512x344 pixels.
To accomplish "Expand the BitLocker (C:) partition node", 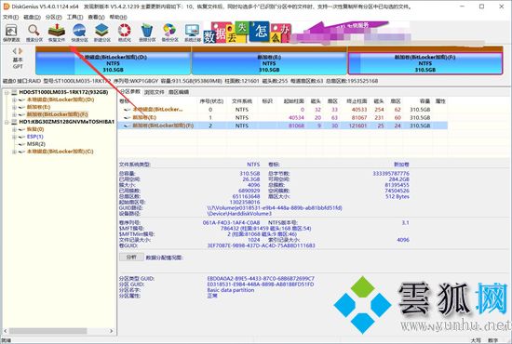I will click(14, 152).
